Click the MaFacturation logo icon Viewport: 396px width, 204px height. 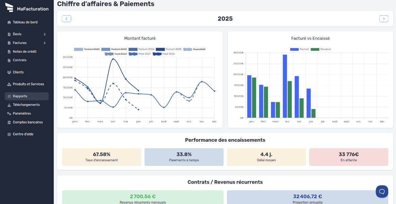point(9,7)
